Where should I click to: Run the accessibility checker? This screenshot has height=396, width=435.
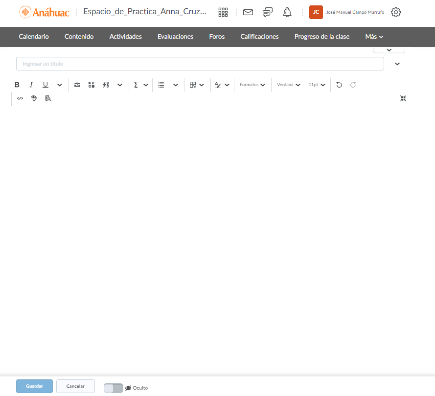(x=34, y=98)
